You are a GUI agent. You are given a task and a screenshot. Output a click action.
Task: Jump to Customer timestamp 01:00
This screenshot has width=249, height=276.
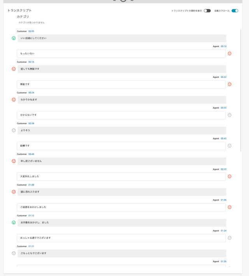coord(32,185)
